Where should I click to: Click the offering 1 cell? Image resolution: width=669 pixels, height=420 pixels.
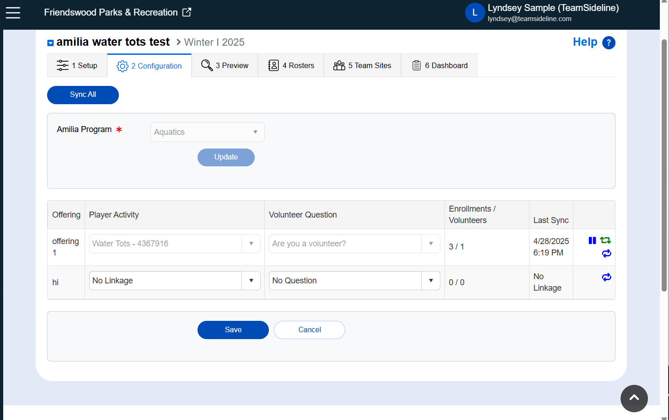pyautogui.click(x=65, y=247)
